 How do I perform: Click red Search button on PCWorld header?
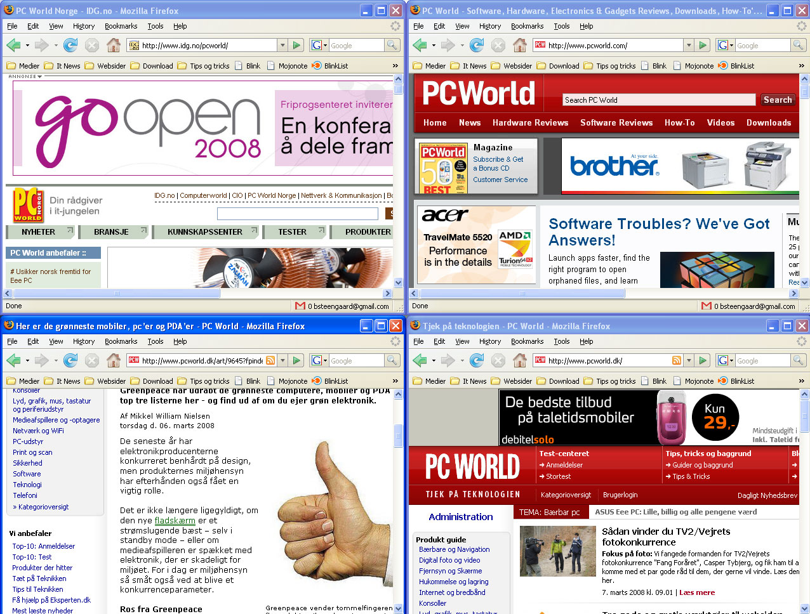777,100
